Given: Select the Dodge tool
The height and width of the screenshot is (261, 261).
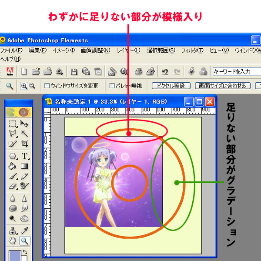Looking at the screenshot, I should coord(13,218).
